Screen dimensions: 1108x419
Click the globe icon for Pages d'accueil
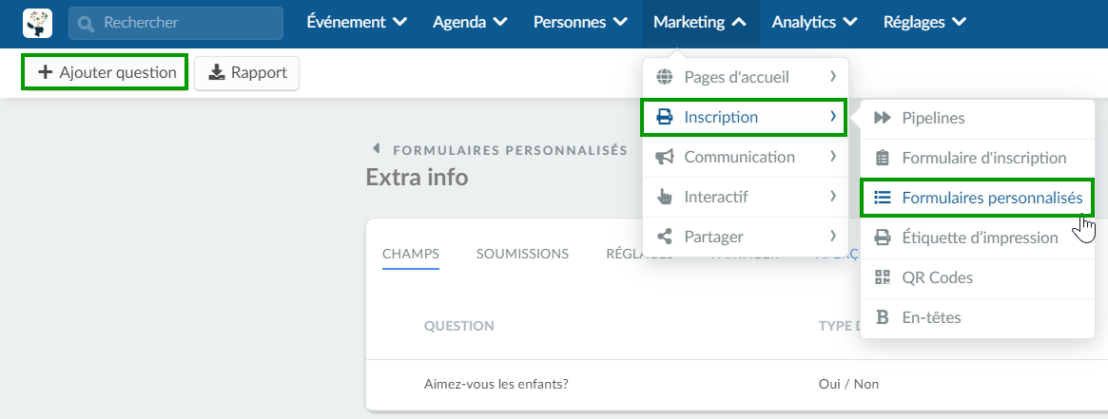(x=664, y=77)
